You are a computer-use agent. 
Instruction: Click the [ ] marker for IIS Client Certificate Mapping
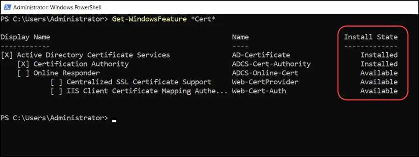(x=56, y=91)
